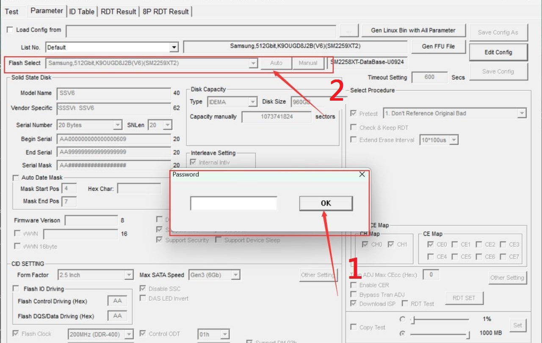Toggle the Check & Keep RDT checkbox
Viewport: 542px width, 343px height.
(353, 127)
